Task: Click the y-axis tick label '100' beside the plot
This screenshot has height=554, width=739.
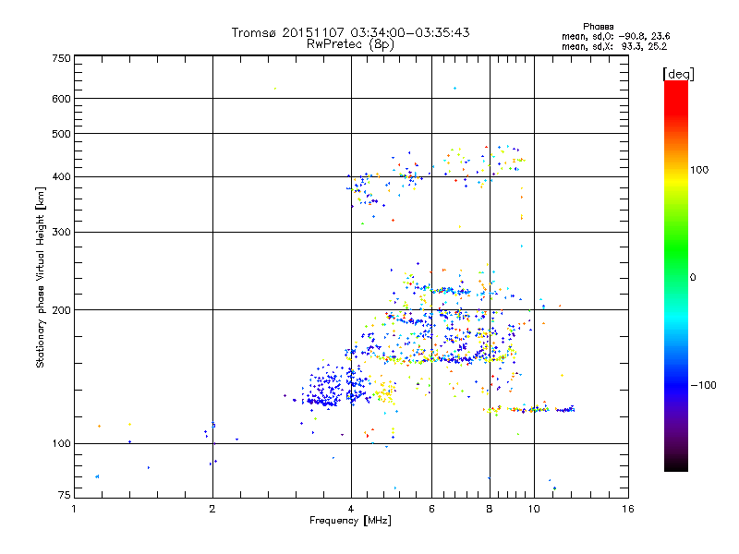Action: 62,444
